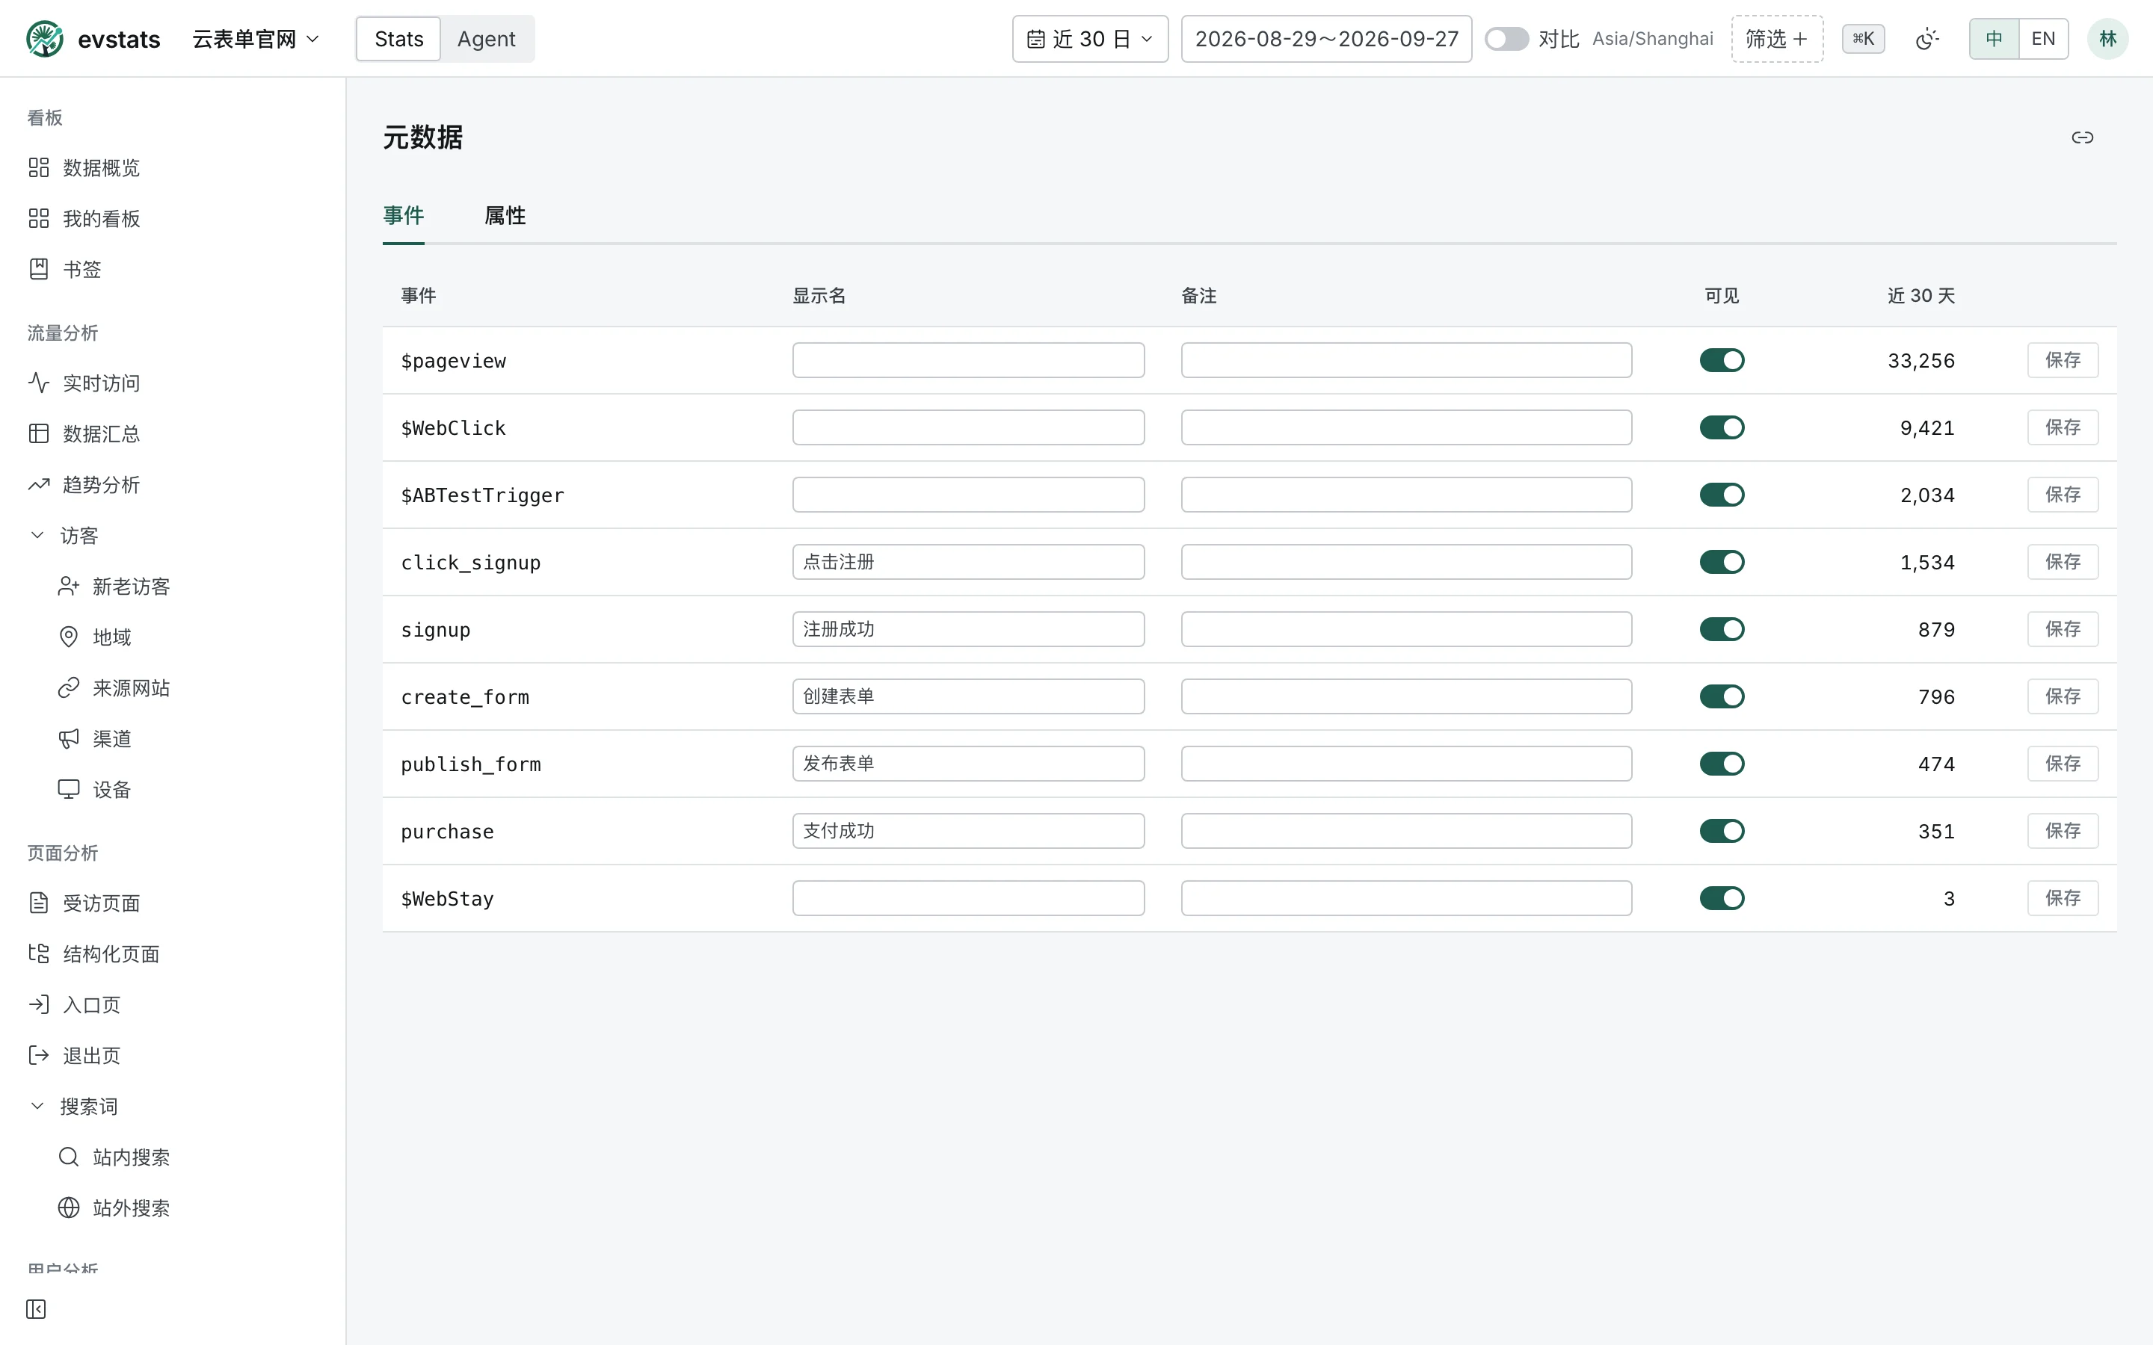Open 入口页 entry arrow icon
Image resolution: width=2153 pixels, height=1345 pixels.
tap(38, 1004)
